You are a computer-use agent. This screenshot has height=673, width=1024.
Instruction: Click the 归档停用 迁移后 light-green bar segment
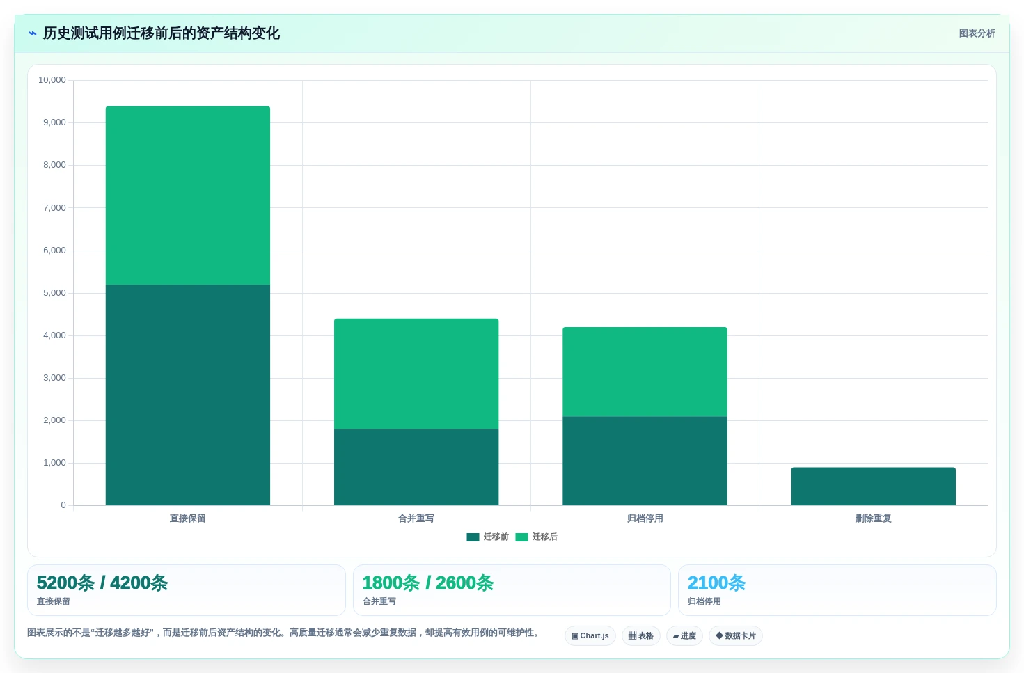click(645, 372)
